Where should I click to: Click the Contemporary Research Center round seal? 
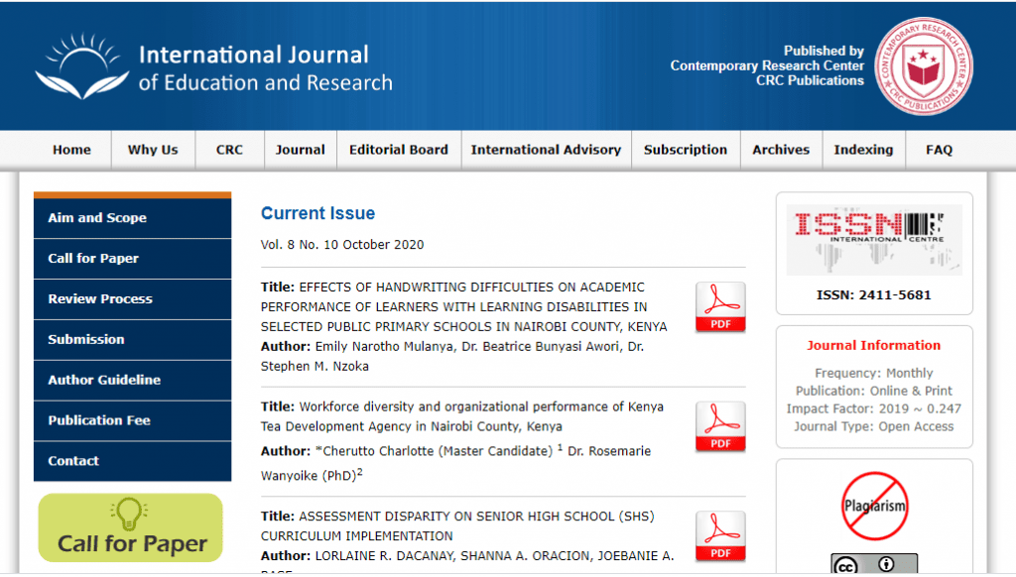coord(923,66)
